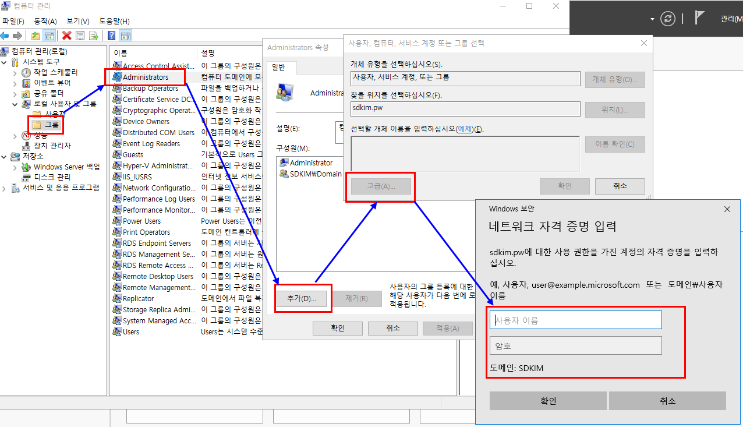Click the Export list toolbar icon
Viewport: 743px width, 427px height.
pyautogui.click(x=93, y=36)
